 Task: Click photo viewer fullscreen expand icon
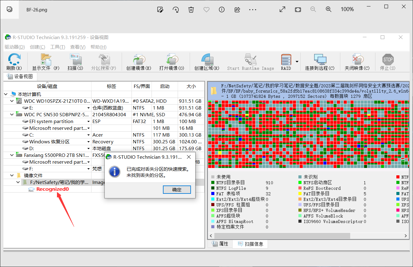pos(282,10)
